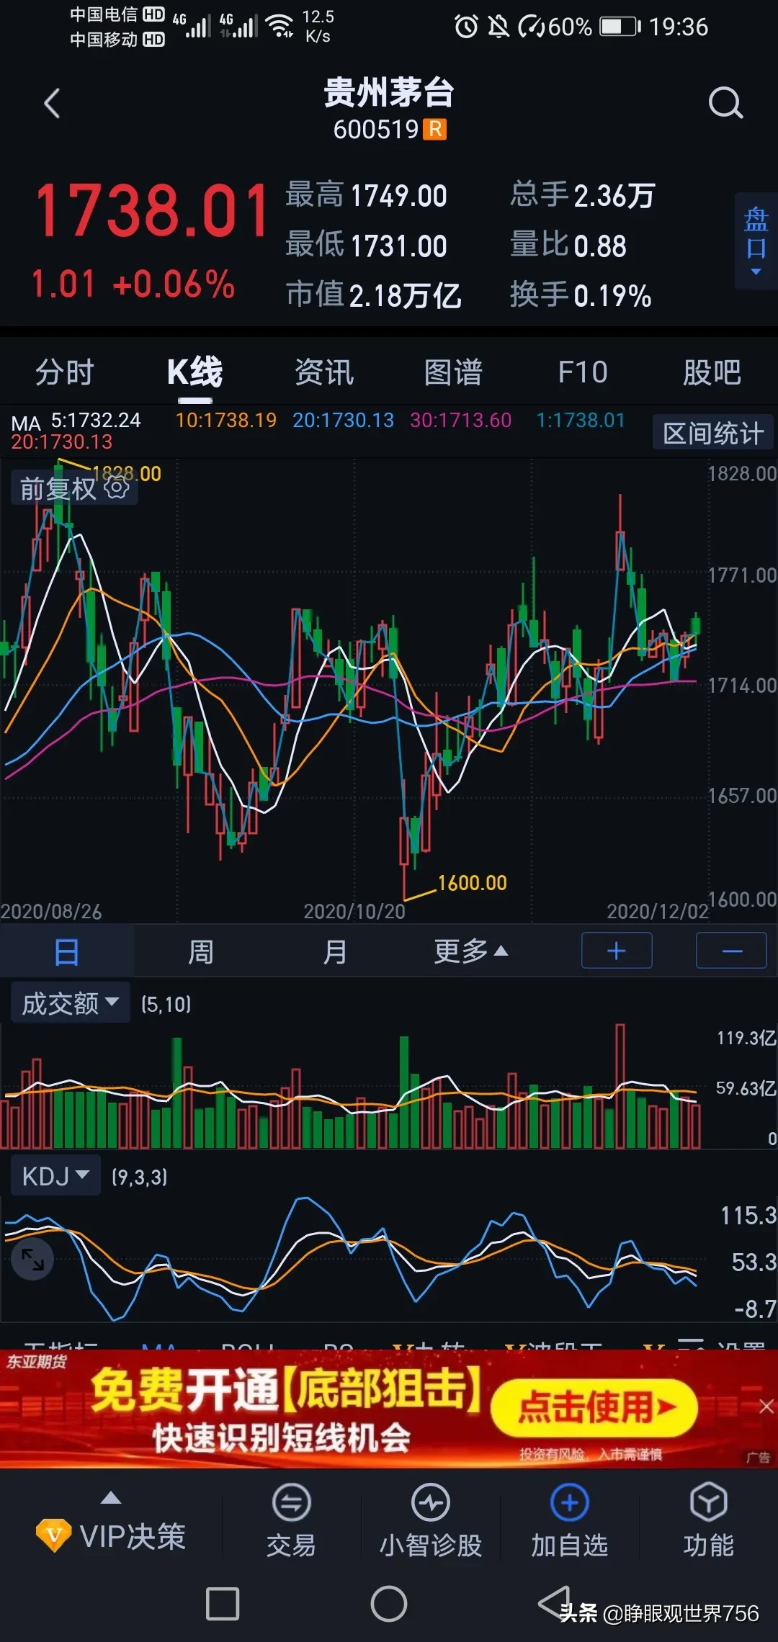Tap the margin trading R badge
This screenshot has height=1642, width=778.
[x=435, y=130]
